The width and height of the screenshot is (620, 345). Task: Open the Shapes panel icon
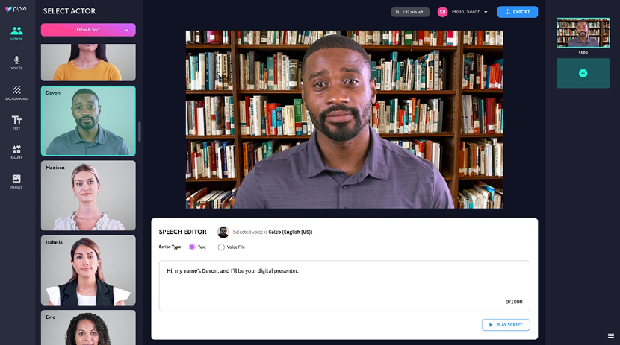[x=16, y=152]
